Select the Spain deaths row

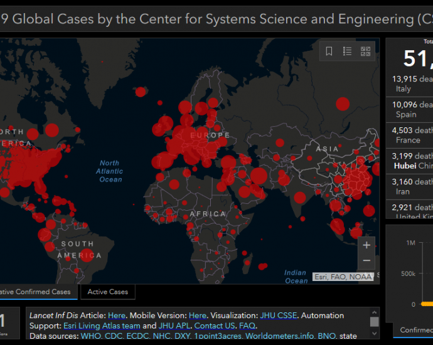409,110
